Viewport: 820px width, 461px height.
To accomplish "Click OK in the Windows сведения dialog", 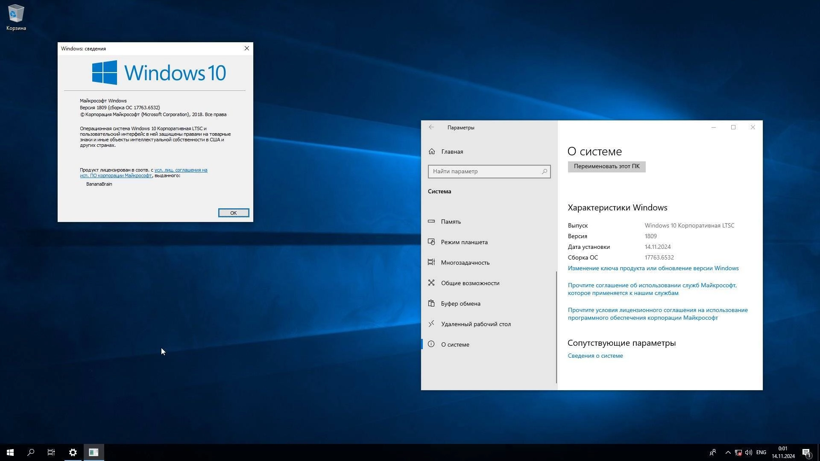I will pos(234,213).
